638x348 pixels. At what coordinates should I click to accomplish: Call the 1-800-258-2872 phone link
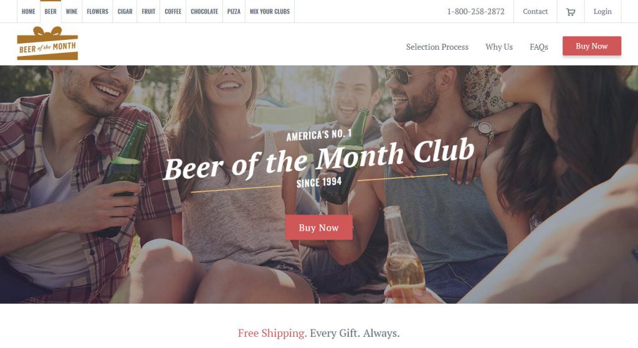[475, 11]
